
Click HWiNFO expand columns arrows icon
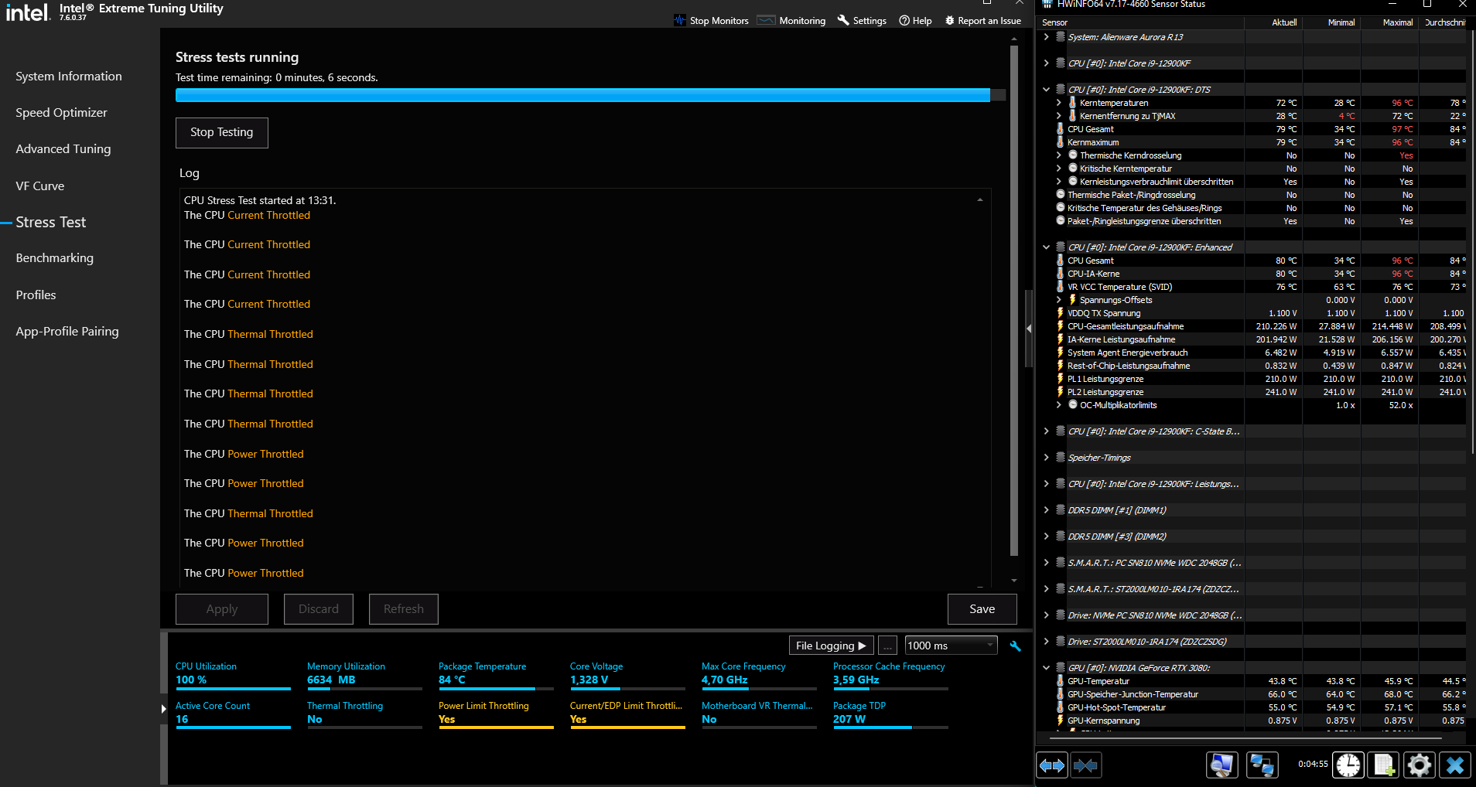tap(1052, 765)
